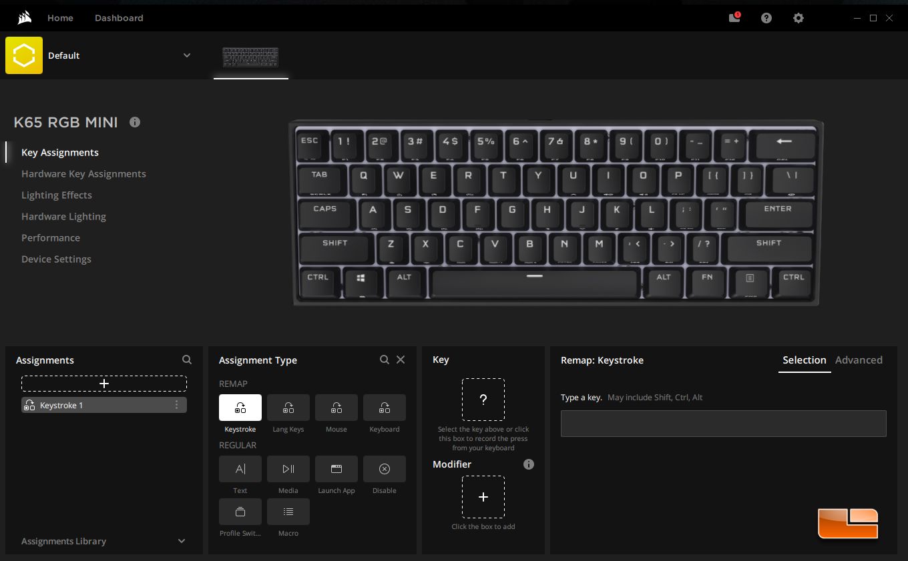Open Device Settings section

pos(56,259)
